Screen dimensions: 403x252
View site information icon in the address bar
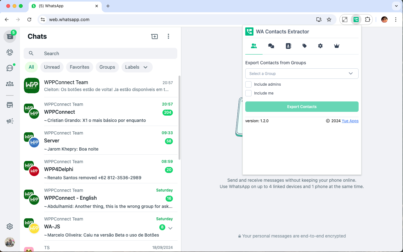[43, 20]
